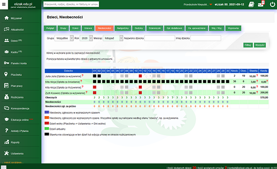The width and height of the screenshot is (277, 169).
Task: Open the help book icon in header
Action: 251,5
